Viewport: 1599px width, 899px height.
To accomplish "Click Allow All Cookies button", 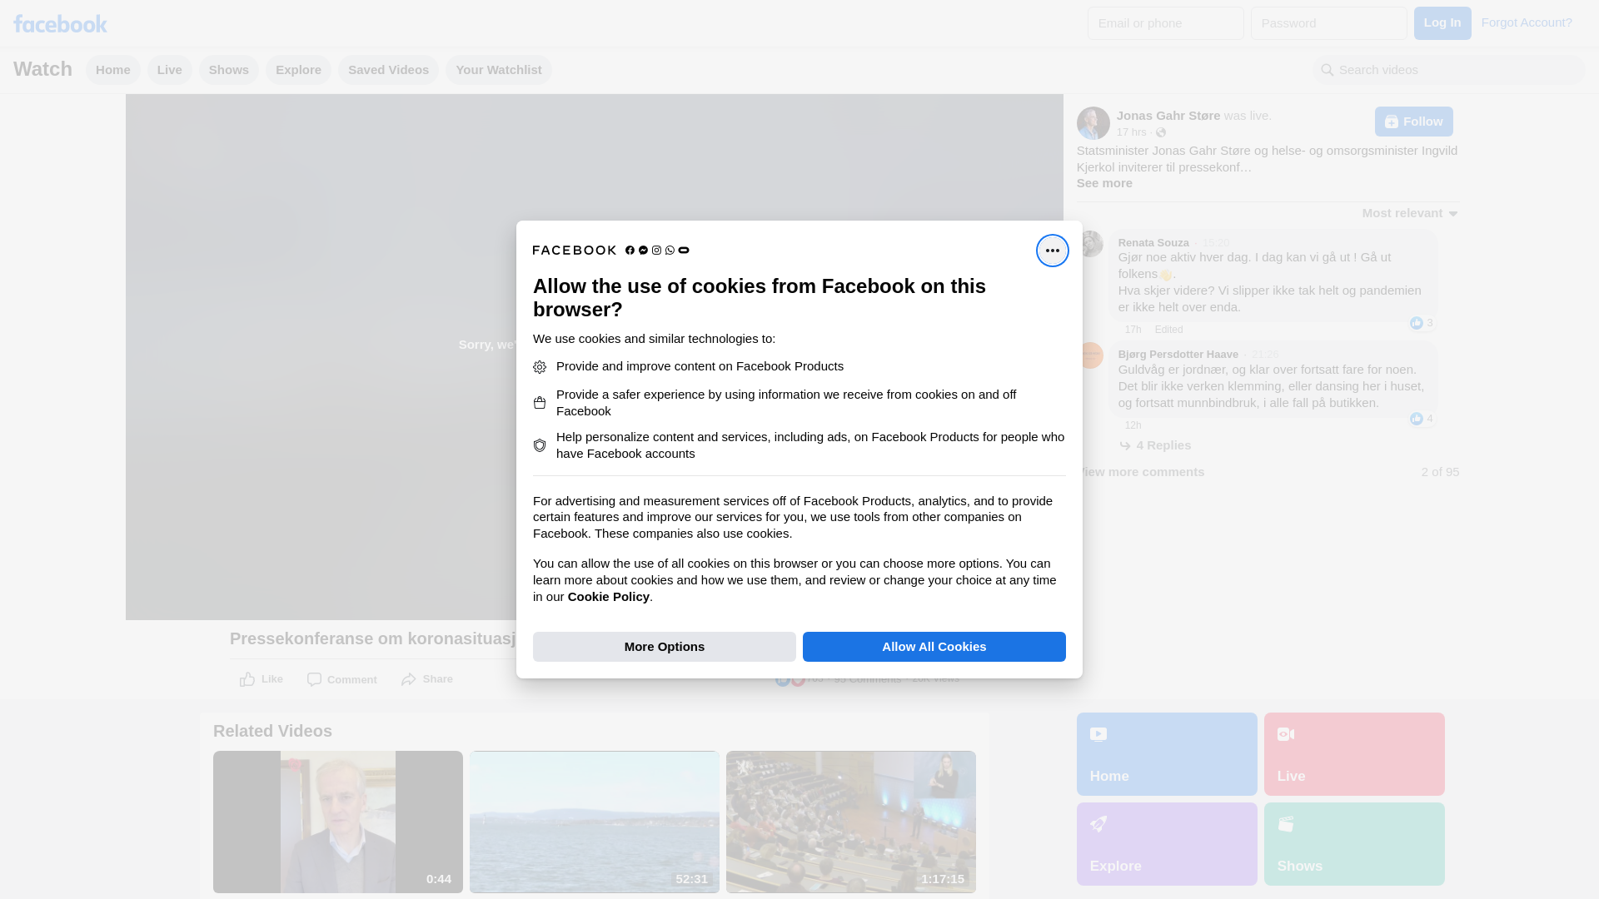I will 934,647.
